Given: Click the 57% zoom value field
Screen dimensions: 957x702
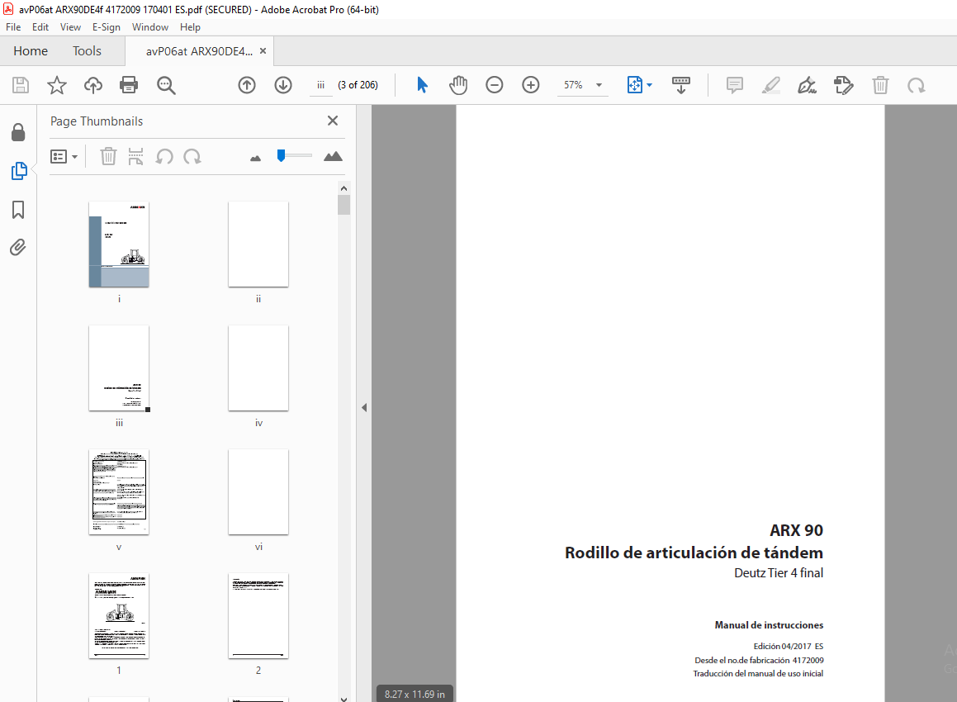Looking at the screenshot, I should tap(573, 85).
